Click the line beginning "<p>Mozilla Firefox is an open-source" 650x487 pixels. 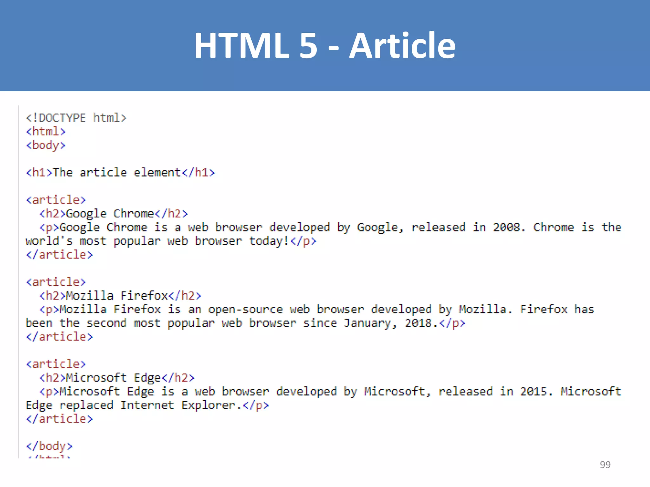tap(316, 309)
